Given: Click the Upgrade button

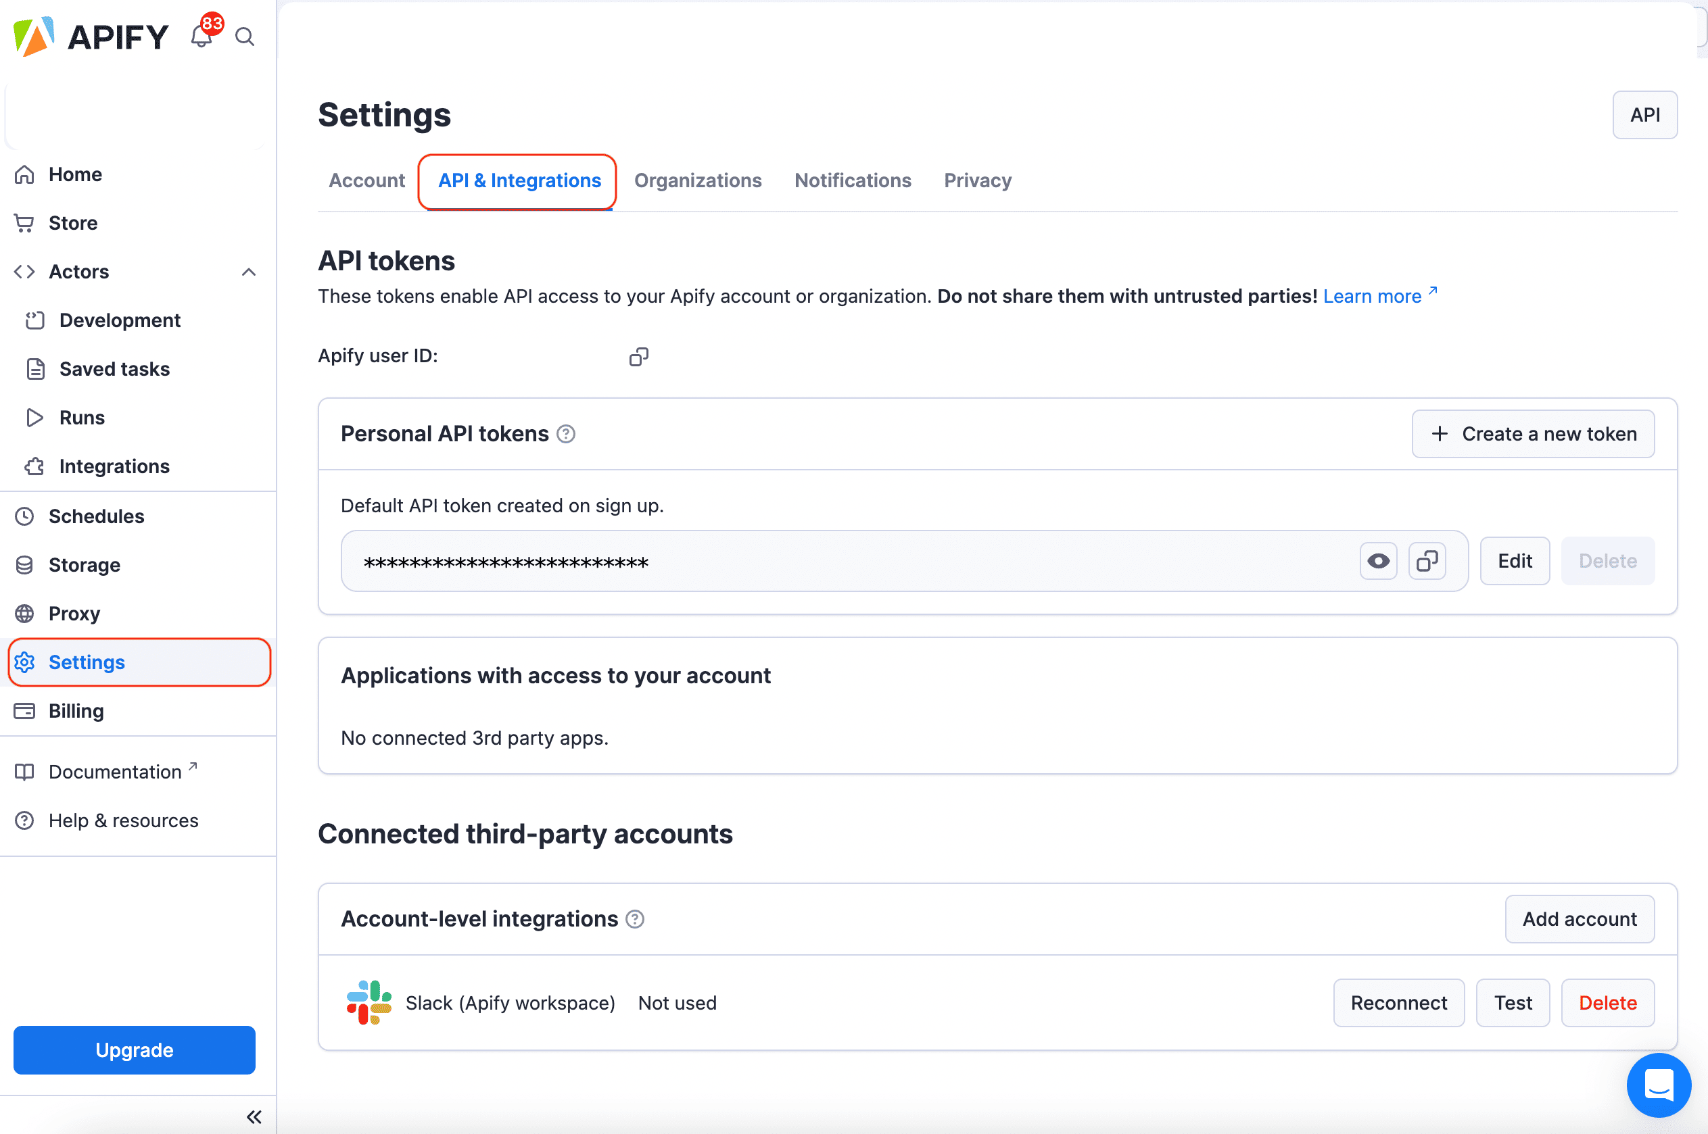Looking at the screenshot, I should 134,1050.
